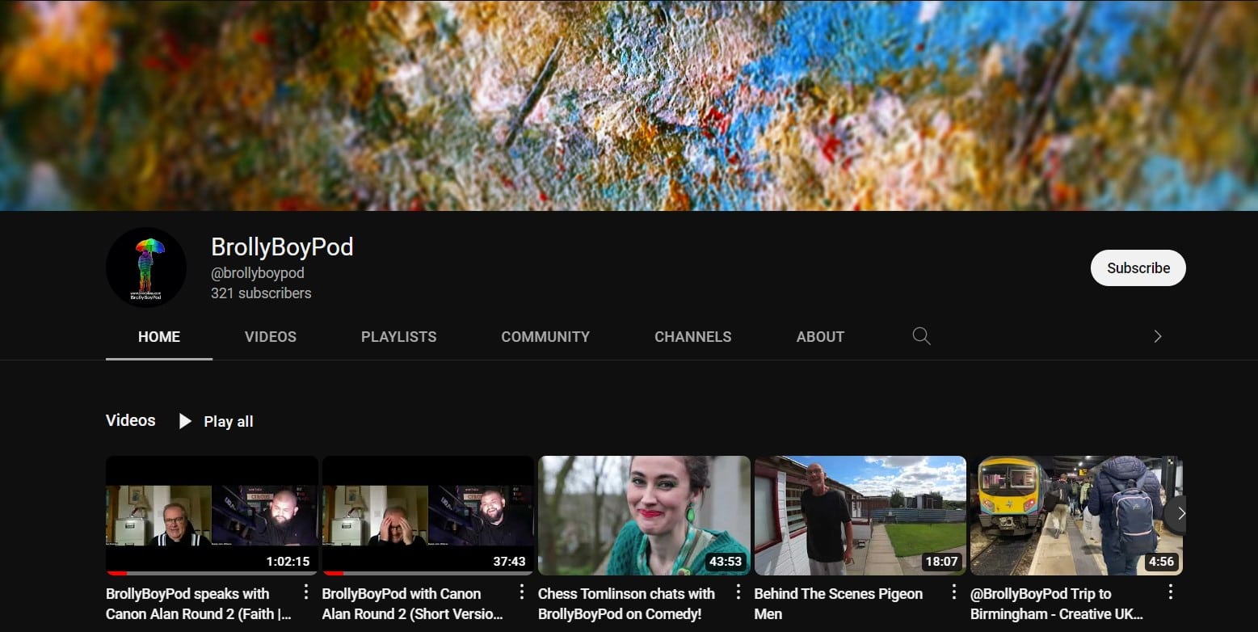Open the Behind The Scenes Pigeon Men title

[x=839, y=604]
